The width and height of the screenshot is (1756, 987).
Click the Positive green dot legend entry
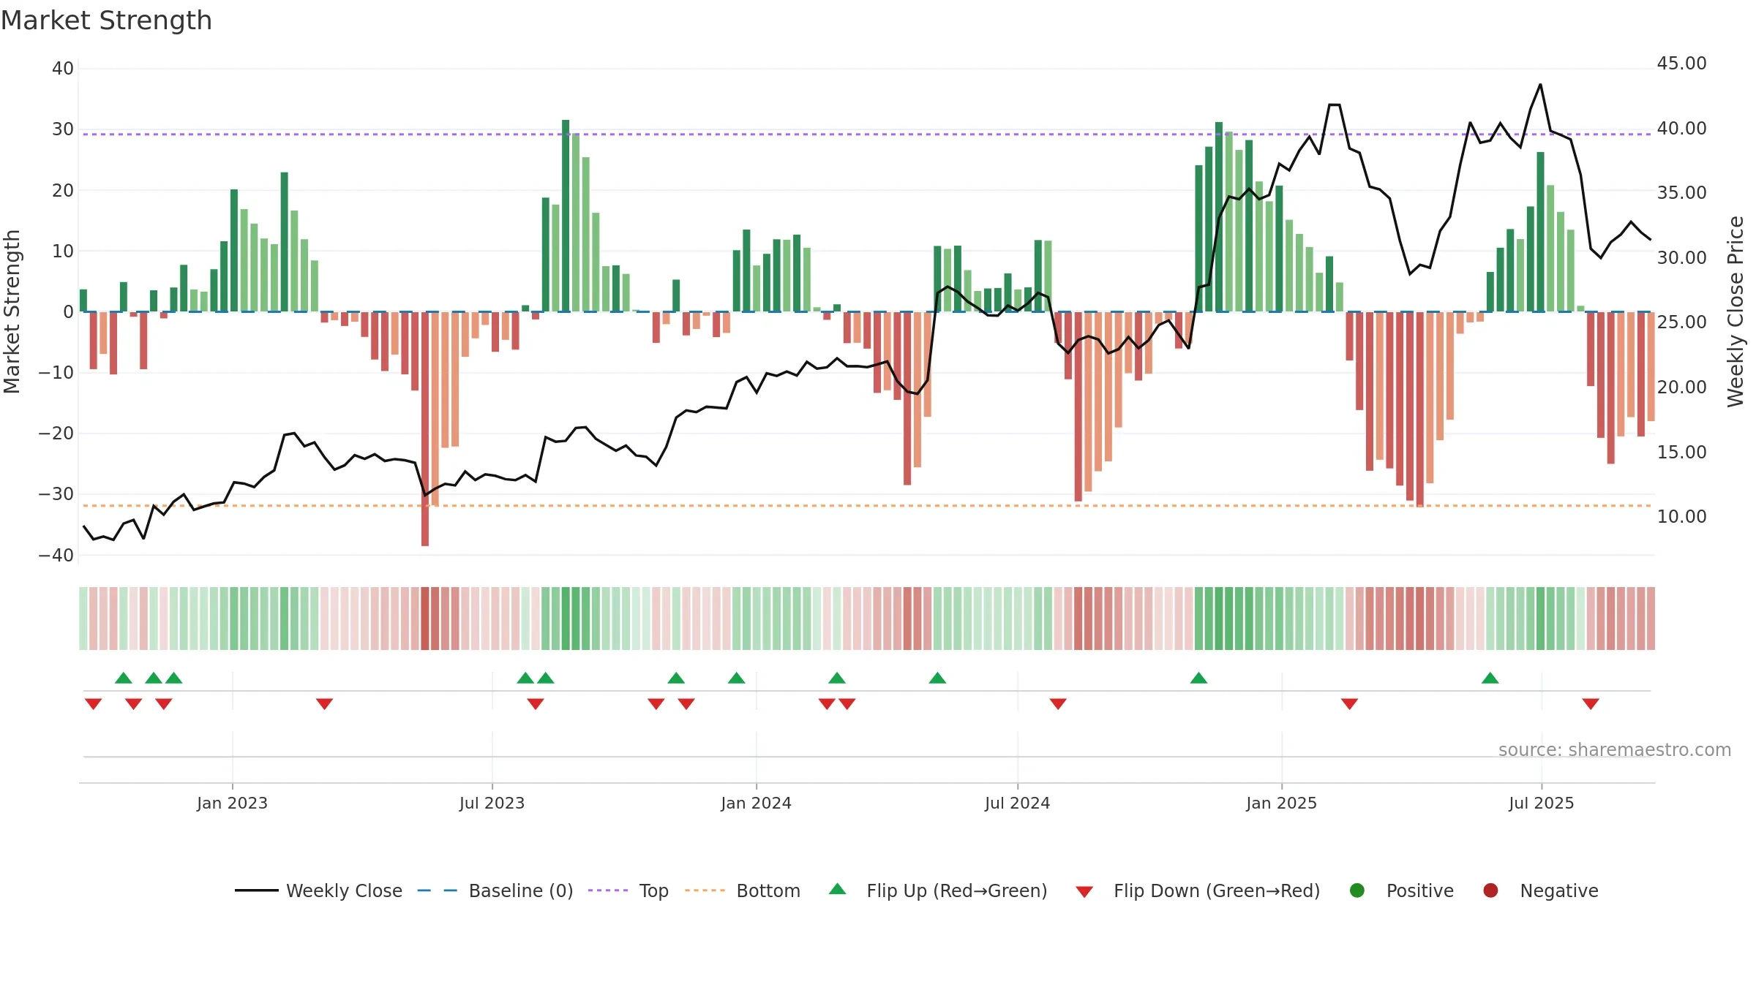pos(1401,890)
